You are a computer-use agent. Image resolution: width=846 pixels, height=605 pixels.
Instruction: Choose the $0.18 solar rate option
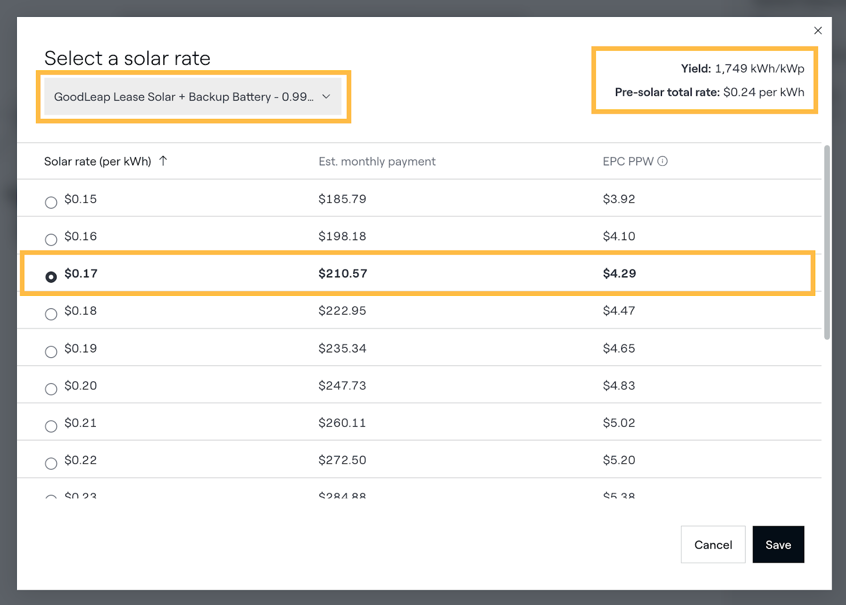pos(51,314)
